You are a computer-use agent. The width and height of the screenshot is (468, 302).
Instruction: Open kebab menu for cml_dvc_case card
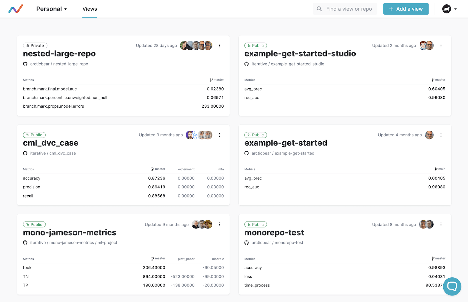219,135
